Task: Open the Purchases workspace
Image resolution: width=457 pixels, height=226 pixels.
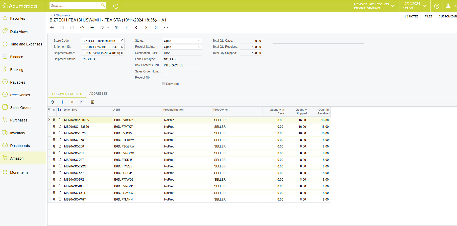Action: pyautogui.click(x=23, y=120)
